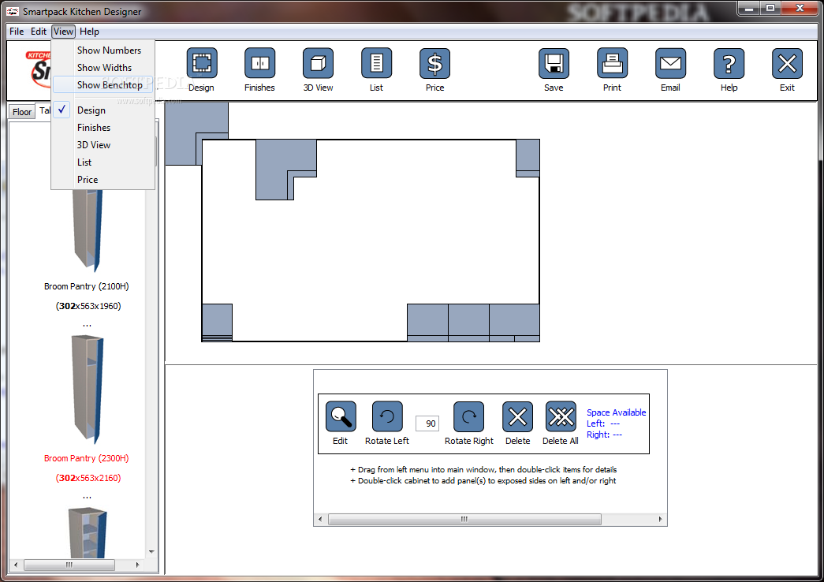Select Show Widths in View menu
The image size is (824, 582).
pos(103,67)
